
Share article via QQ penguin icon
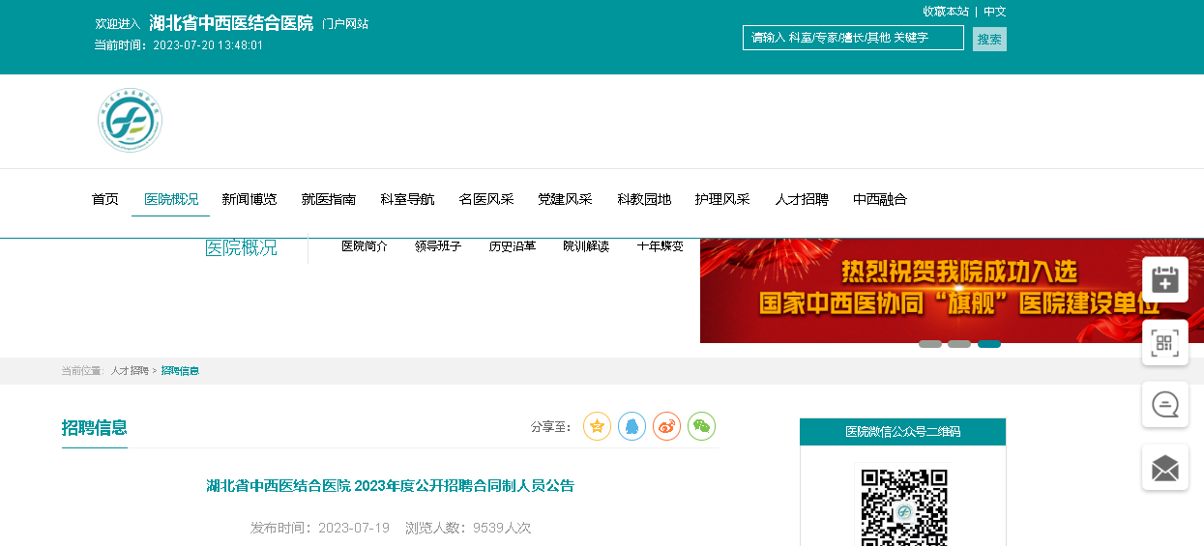click(x=631, y=426)
